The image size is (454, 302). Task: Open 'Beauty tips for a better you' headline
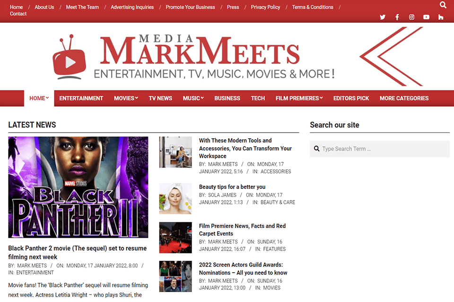232,187
